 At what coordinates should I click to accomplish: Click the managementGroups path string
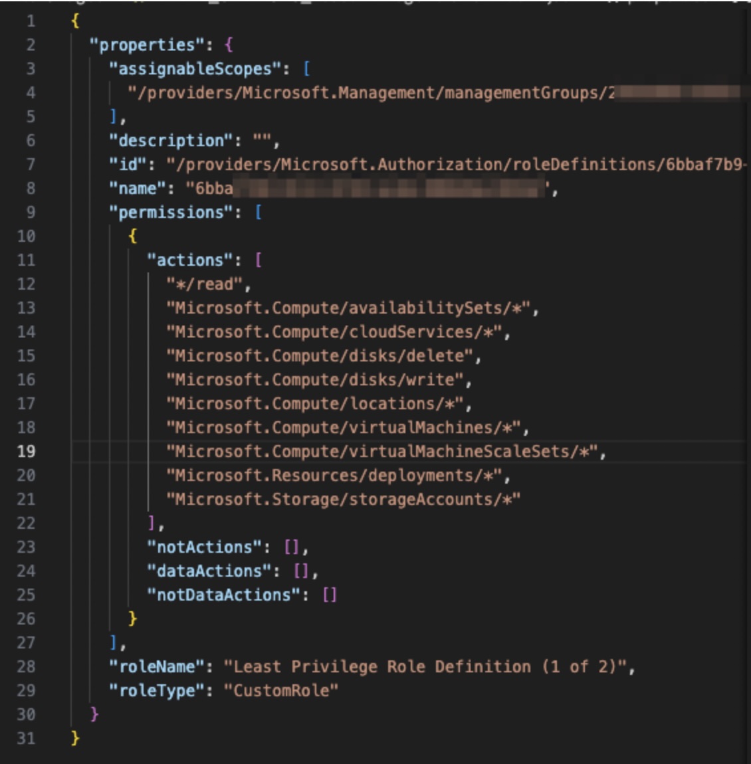pos(372,93)
